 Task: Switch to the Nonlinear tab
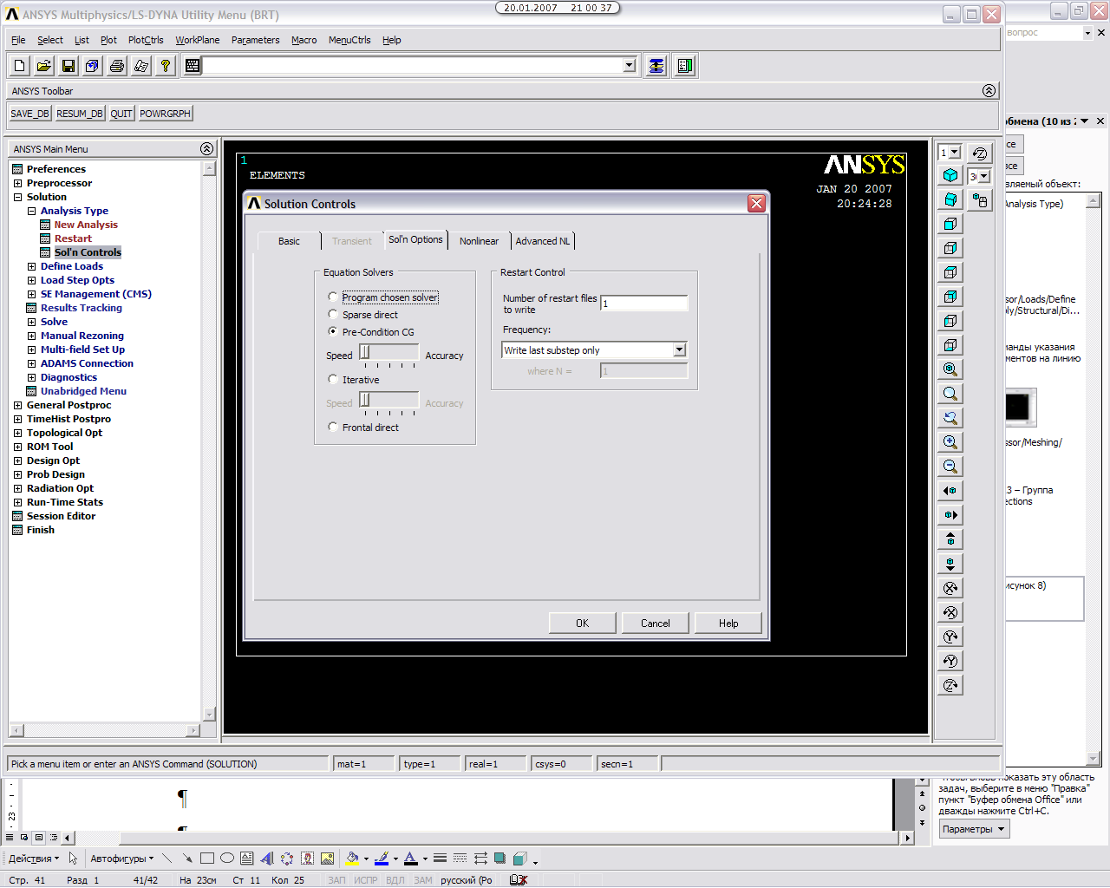point(479,241)
